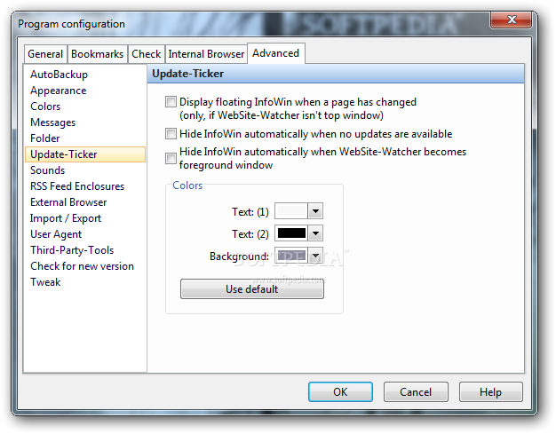Select the Advanced tab

pos(276,53)
